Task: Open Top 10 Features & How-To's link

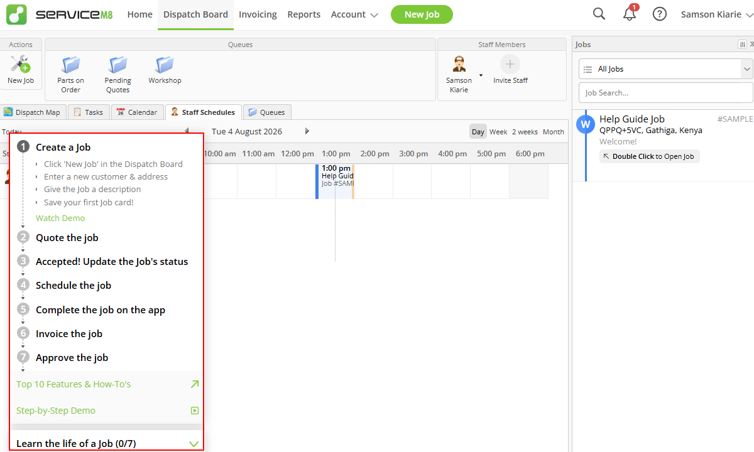Action: click(74, 384)
